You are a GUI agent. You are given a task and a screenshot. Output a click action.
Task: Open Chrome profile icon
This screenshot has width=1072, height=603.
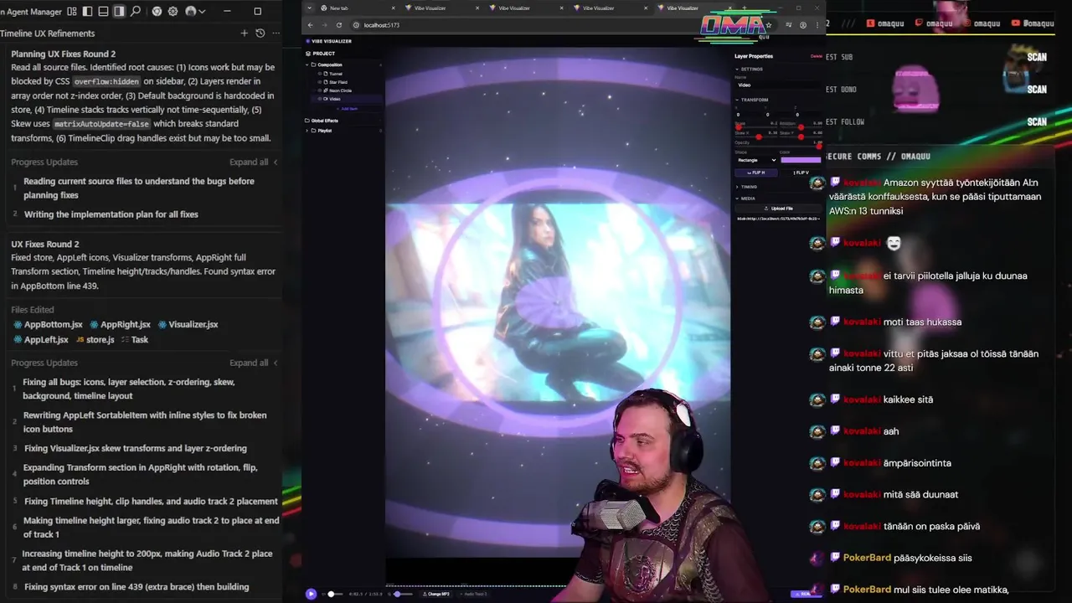click(803, 25)
